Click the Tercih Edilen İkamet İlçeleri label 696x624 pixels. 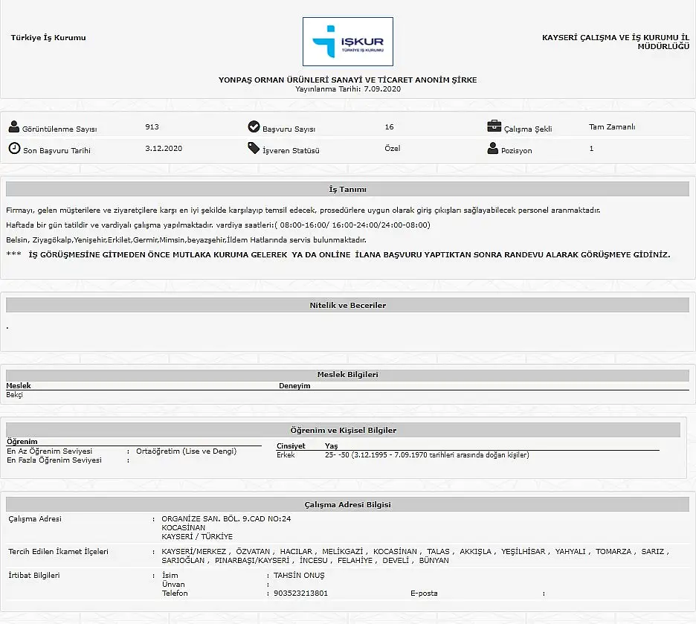pyautogui.click(x=58, y=552)
